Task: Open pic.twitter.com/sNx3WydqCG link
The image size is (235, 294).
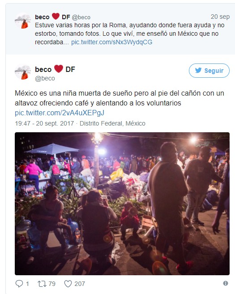Action: click(x=111, y=42)
